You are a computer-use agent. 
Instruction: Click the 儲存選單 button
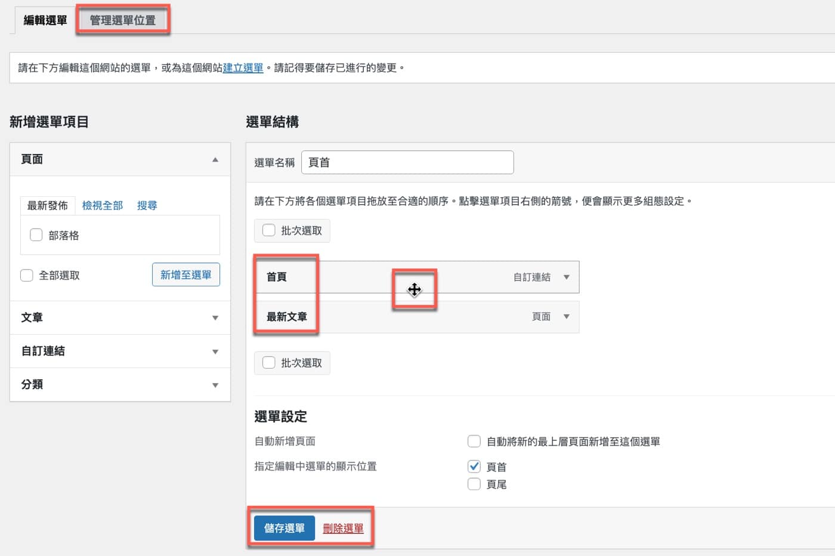click(x=284, y=529)
